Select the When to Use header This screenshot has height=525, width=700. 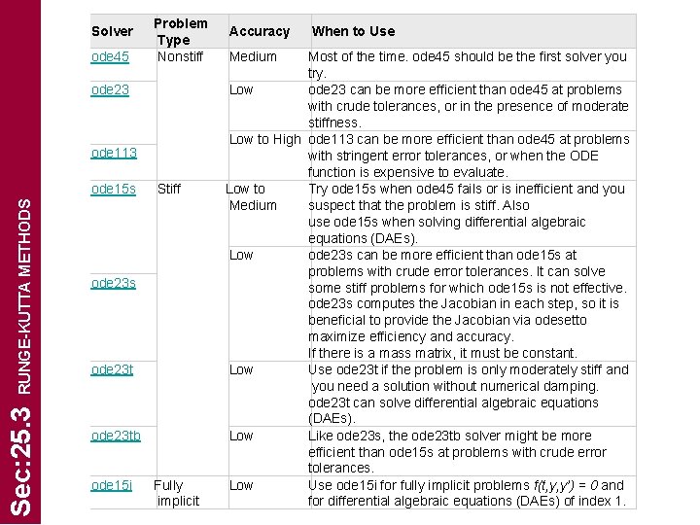click(x=353, y=31)
